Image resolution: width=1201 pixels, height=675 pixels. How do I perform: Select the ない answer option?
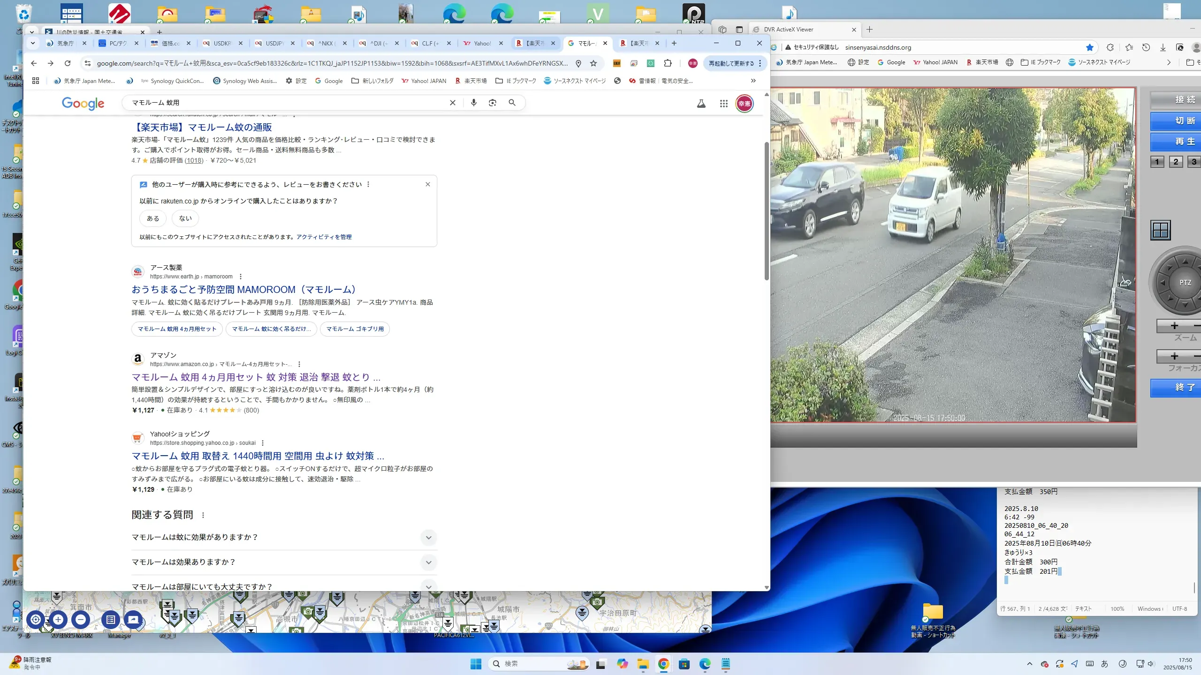pos(185,218)
